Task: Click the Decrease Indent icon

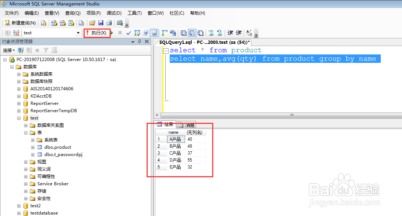Action: 230,33
